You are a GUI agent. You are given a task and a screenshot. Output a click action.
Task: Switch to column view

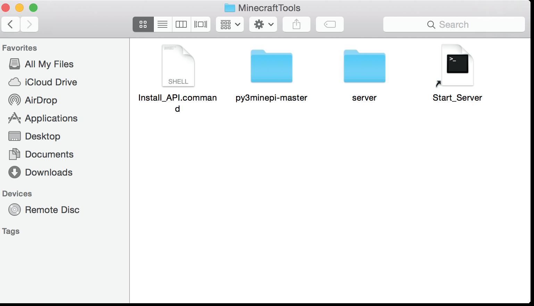click(181, 24)
